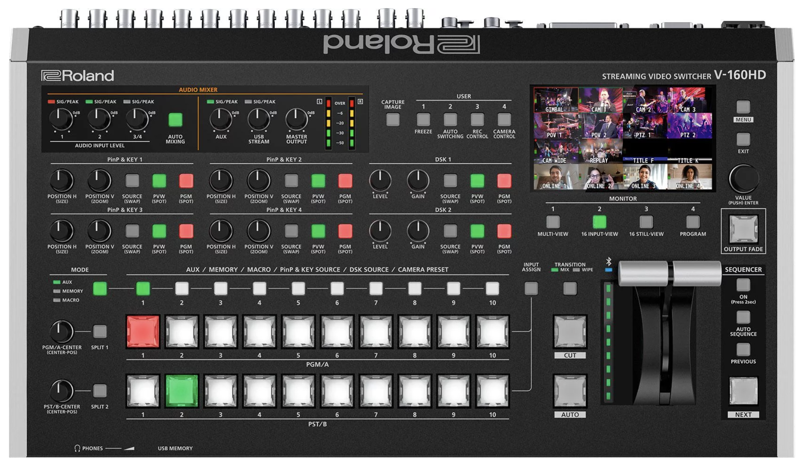
Task: Tap PTZ 2 thumbnail on display
Action: coord(689,126)
